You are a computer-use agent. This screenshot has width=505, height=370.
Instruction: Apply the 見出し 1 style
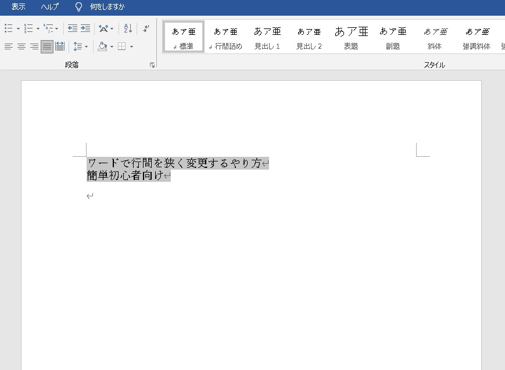coord(267,37)
